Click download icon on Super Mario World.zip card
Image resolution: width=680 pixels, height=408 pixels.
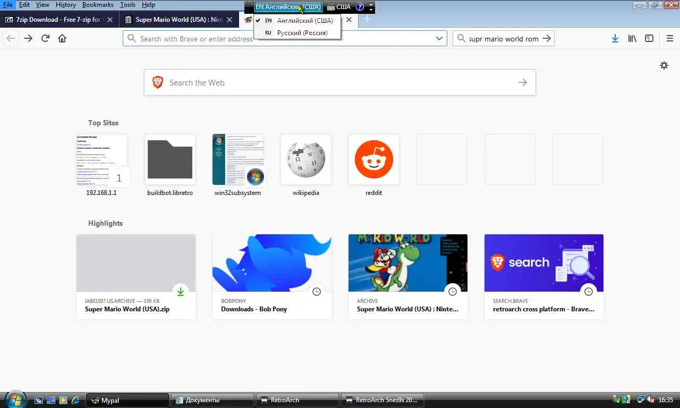tap(181, 291)
